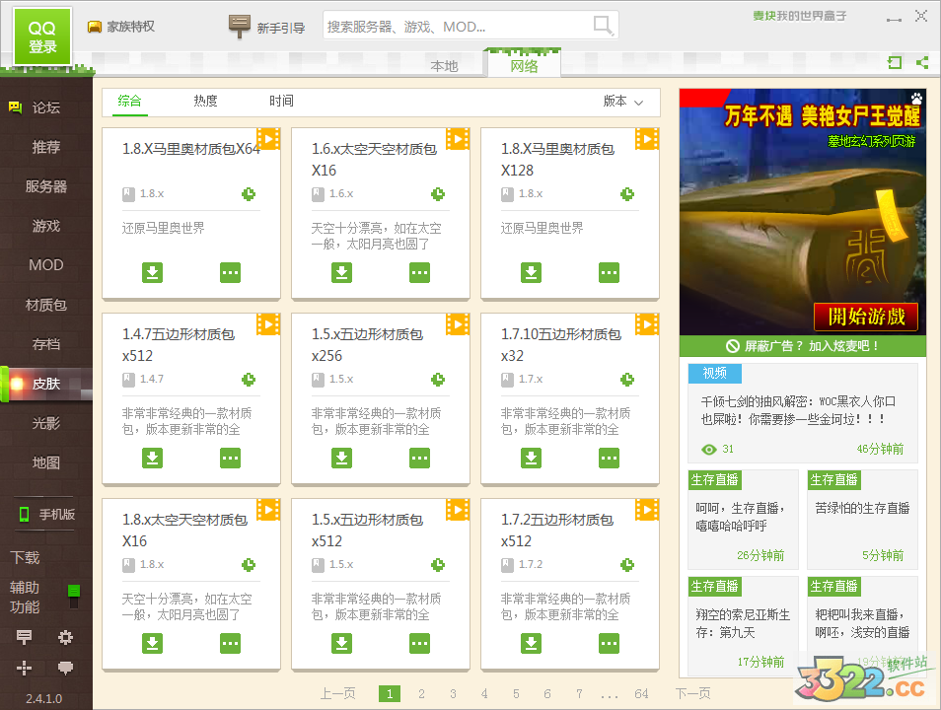Sort resource packs by 热度
Image resolution: width=941 pixels, height=710 pixels.
pos(205,101)
